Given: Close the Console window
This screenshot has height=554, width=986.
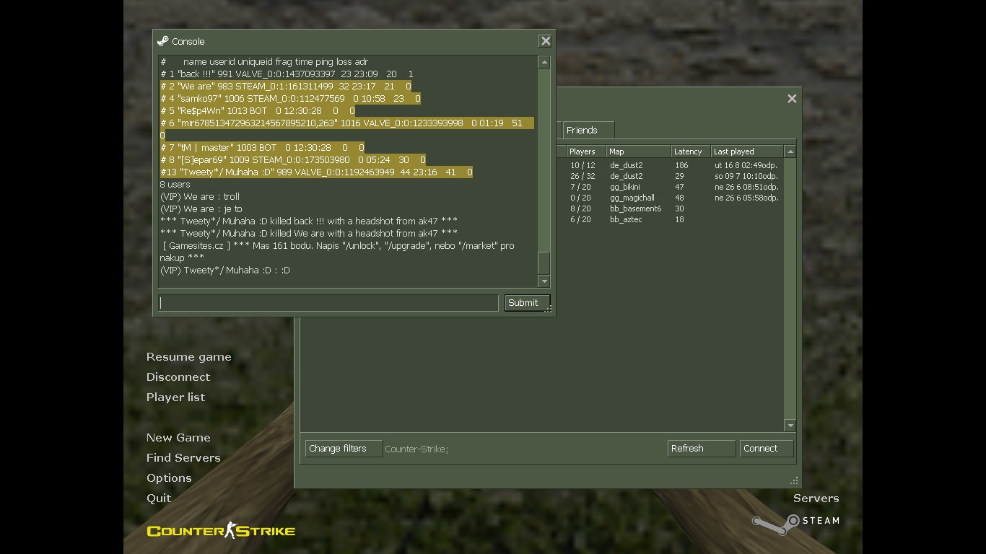Looking at the screenshot, I should tap(546, 41).
